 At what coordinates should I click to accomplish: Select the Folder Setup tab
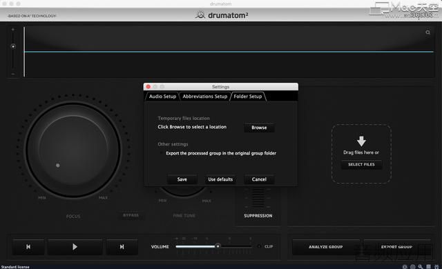click(x=248, y=97)
